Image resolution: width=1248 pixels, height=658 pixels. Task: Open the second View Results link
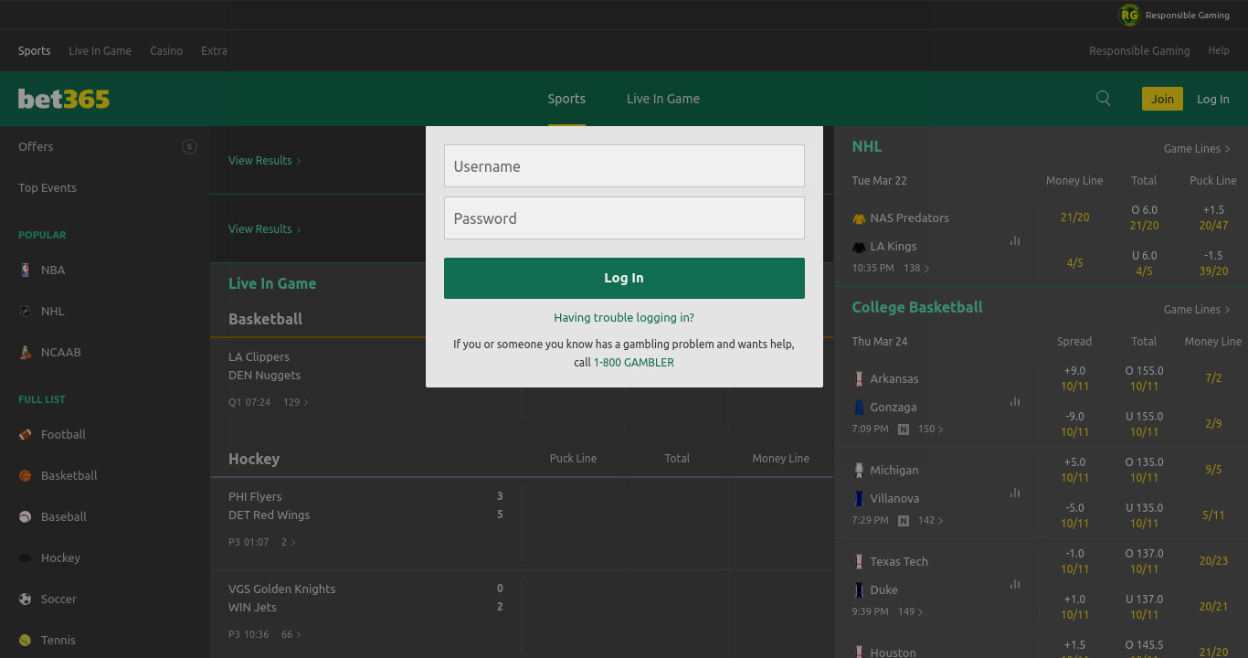(264, 228)
